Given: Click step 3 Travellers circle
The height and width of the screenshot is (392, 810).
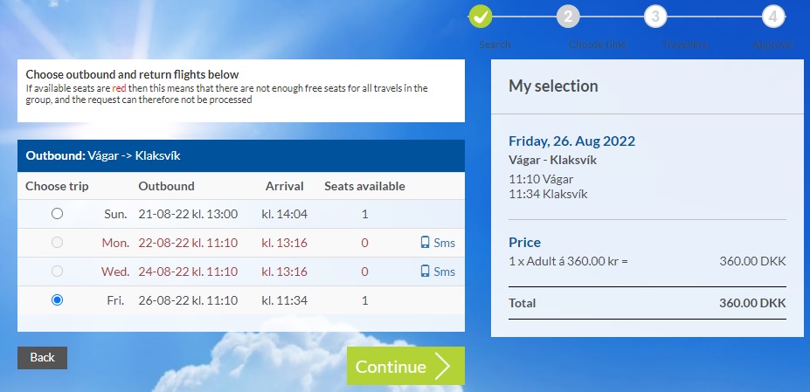Looking at the screenshot, I should [x=655, y=16].
